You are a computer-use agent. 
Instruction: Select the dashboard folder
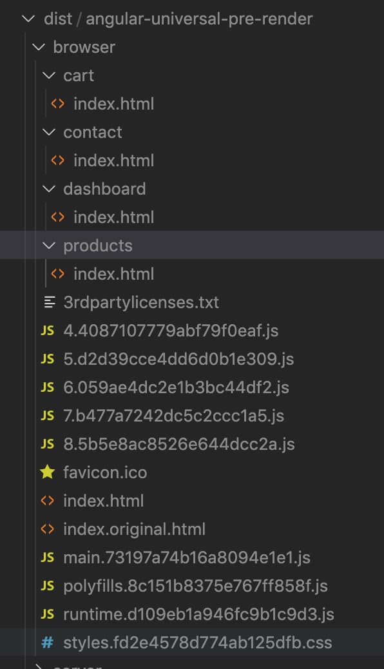coord(105,189)
